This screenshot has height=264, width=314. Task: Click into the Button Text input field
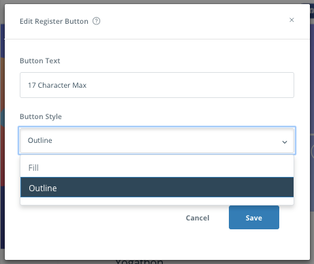tap(157, 85)
